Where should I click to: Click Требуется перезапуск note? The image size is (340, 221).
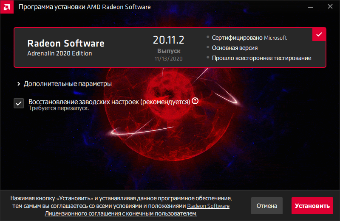pyautogui.click(x=59, y=108)
